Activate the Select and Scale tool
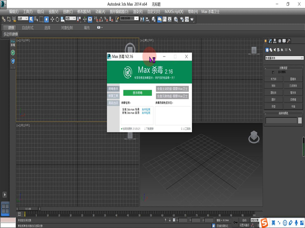Viewport: 305px width, 228px height. click(x=62, y=19)
